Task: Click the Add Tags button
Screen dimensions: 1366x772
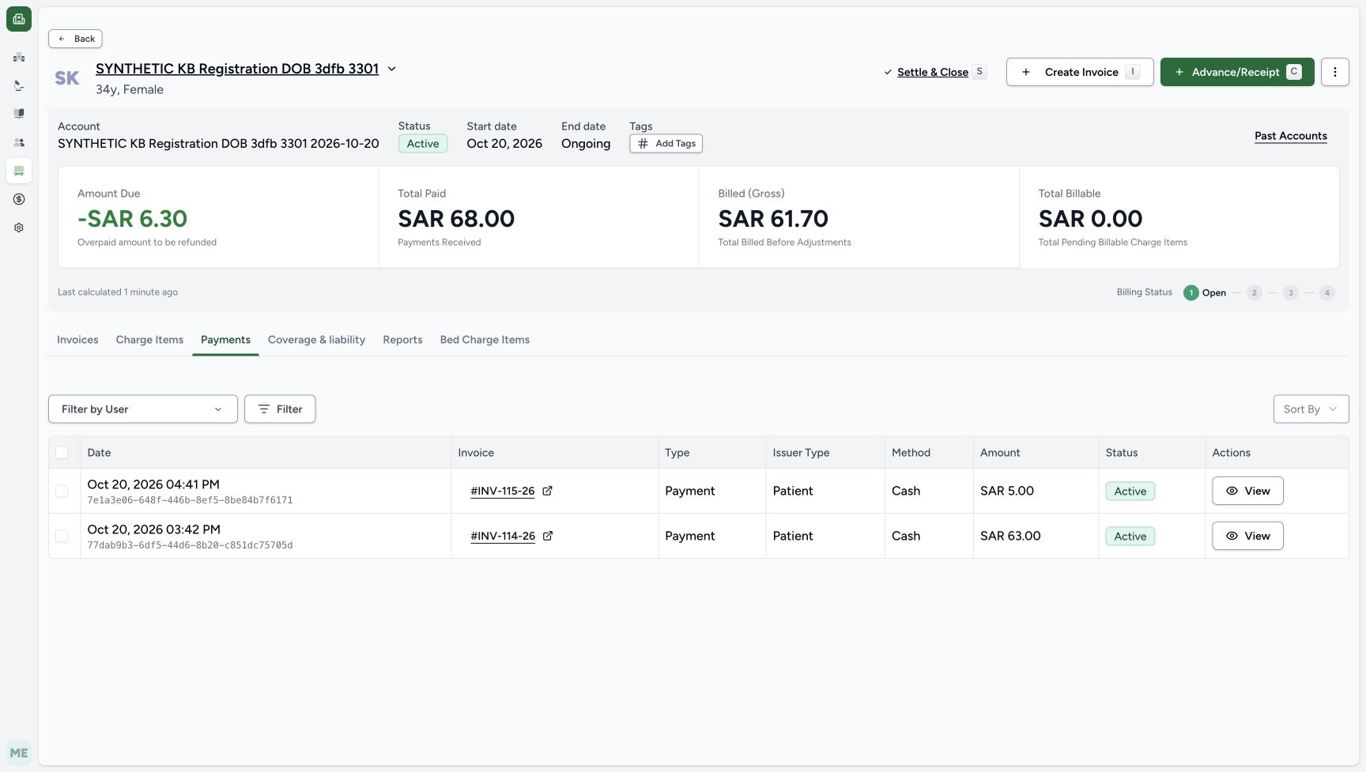Action: tap(666, 144)
